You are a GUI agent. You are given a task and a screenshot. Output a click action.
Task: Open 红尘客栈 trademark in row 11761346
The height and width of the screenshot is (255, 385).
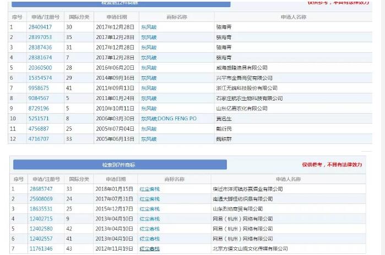pos(149,248)
